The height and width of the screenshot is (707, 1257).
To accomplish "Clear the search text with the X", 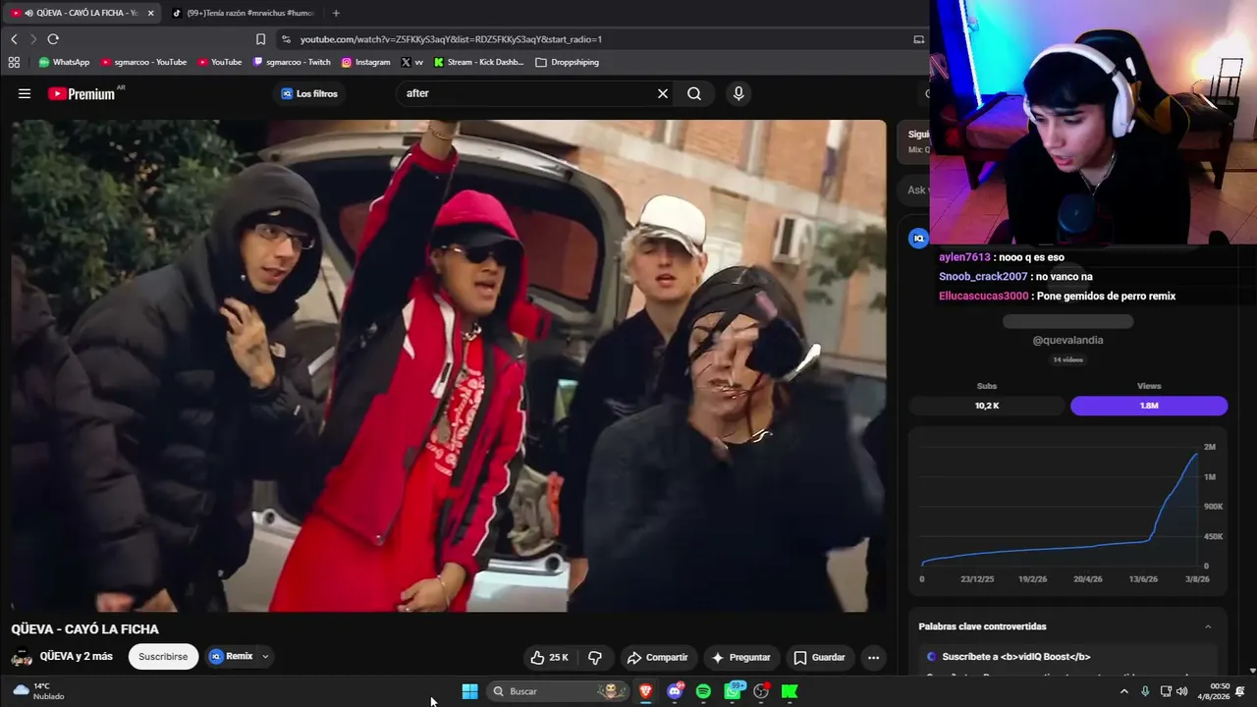I will click(x=663, y=93).
